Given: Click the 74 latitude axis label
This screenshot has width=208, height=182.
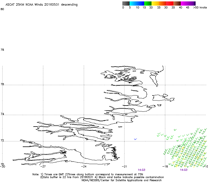Looking at the screenshot, I should click(2, 114).
